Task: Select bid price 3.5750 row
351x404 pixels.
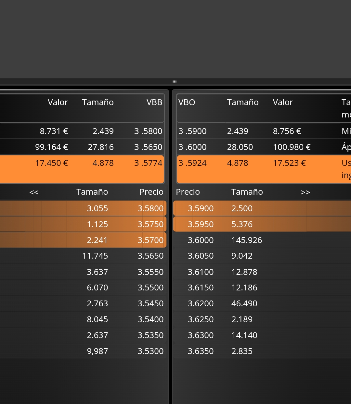Action: [83, 224]
